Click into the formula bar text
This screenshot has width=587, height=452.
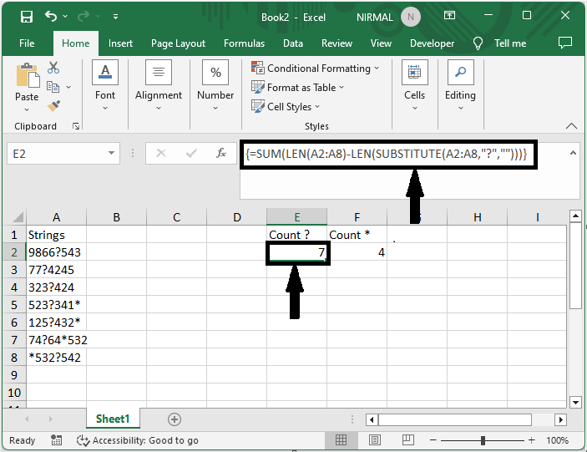(x=387, y=154)
